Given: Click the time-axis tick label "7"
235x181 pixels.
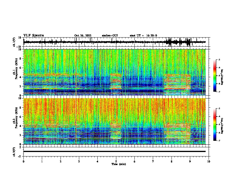Looking at the screenshot, I should pos(153,161).
